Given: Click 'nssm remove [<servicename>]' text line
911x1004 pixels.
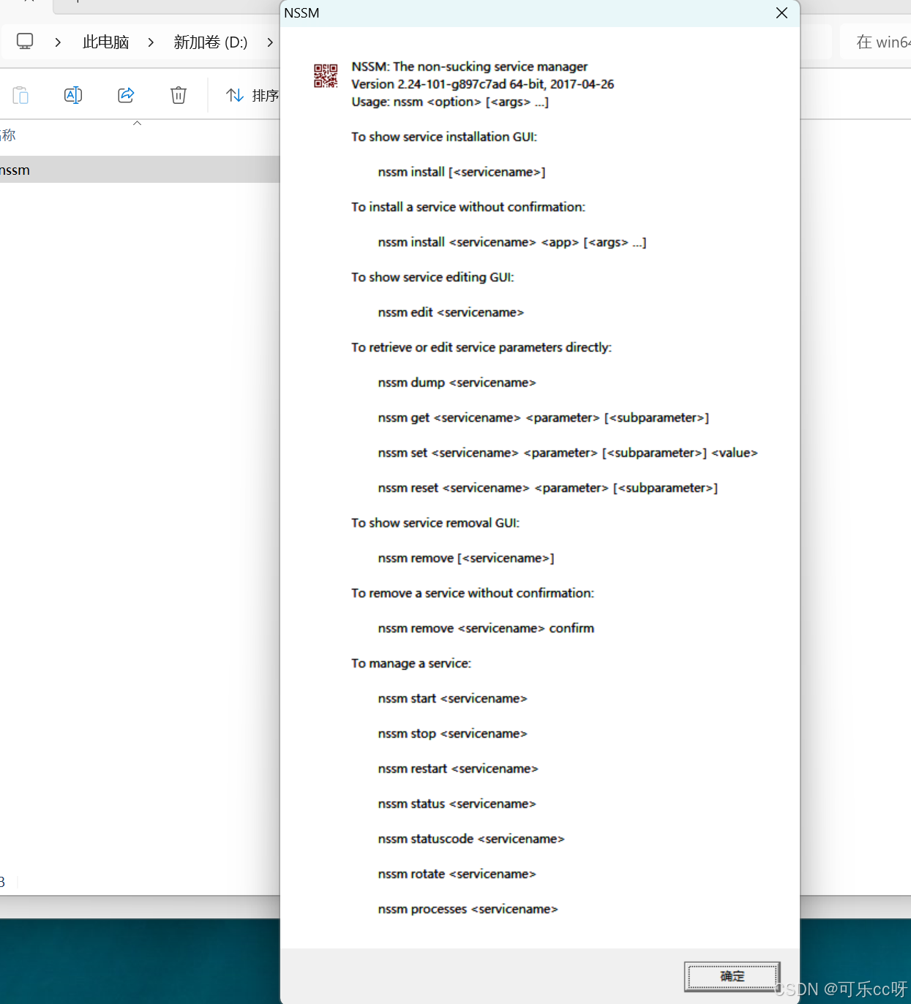Looking at the screenshot, I should [x=466, y=558].
